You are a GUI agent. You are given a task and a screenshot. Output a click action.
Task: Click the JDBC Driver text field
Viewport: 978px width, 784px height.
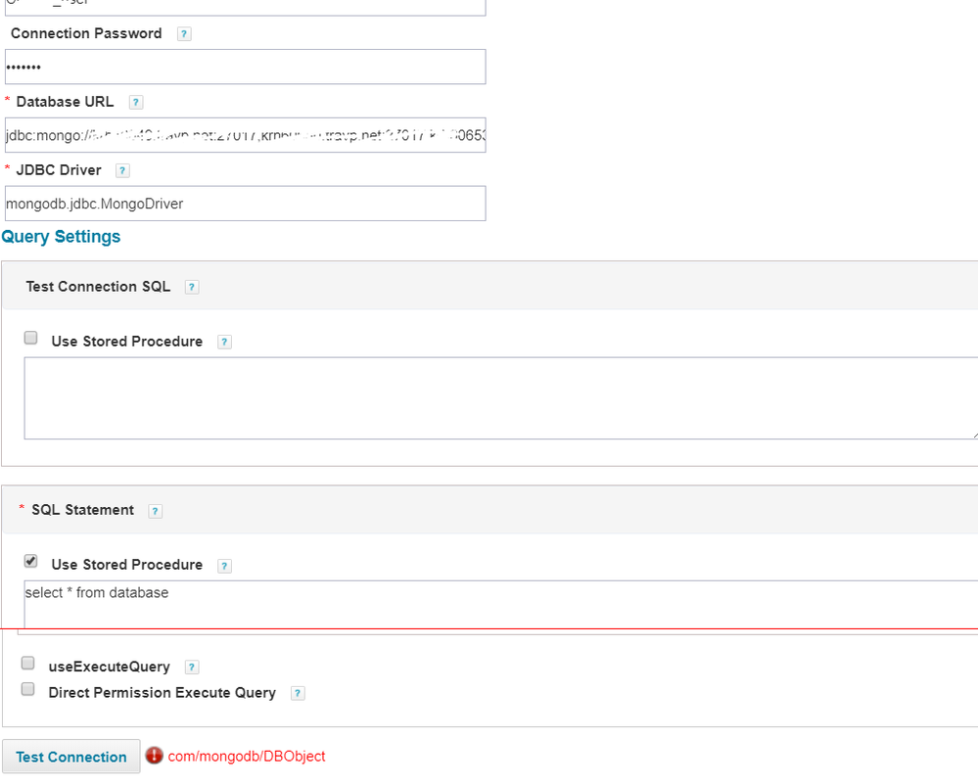tap(245, 204)
